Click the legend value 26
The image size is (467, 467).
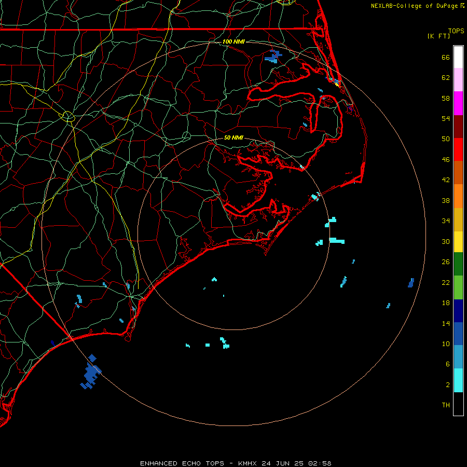[446, 262]
